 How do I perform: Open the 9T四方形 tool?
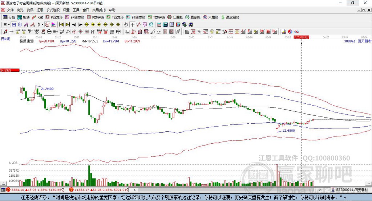136,17
